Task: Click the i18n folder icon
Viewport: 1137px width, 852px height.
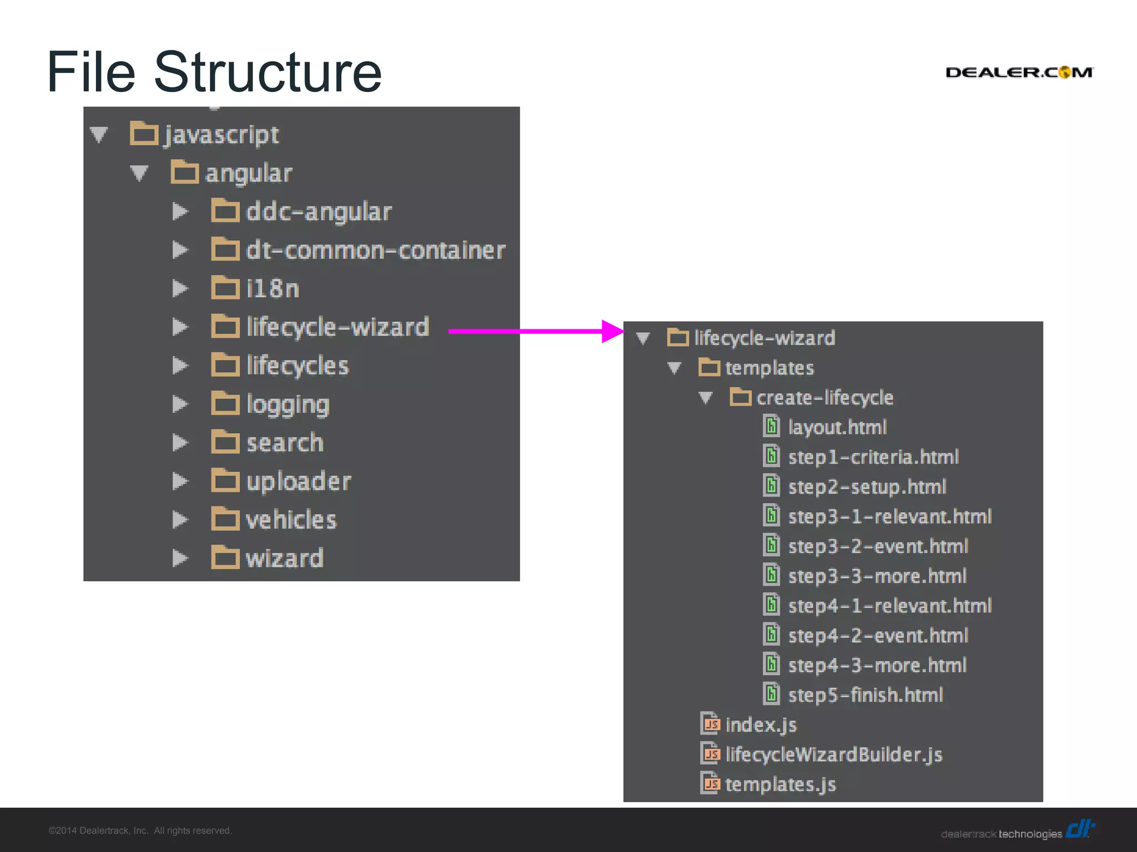Action: coord(225,287)
